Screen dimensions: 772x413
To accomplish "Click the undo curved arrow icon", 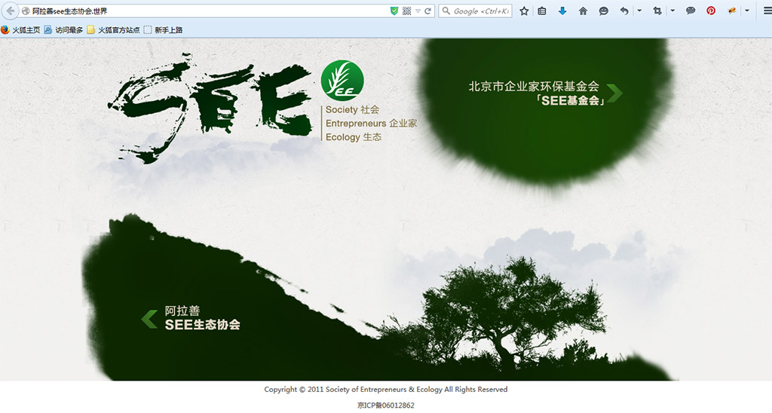I will pos(624,11).
